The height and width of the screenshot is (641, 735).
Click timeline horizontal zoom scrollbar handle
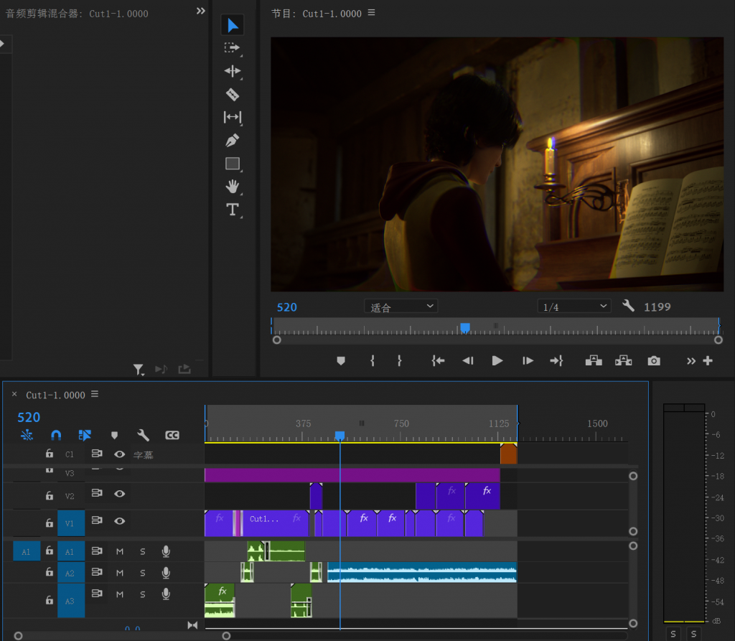226,636
